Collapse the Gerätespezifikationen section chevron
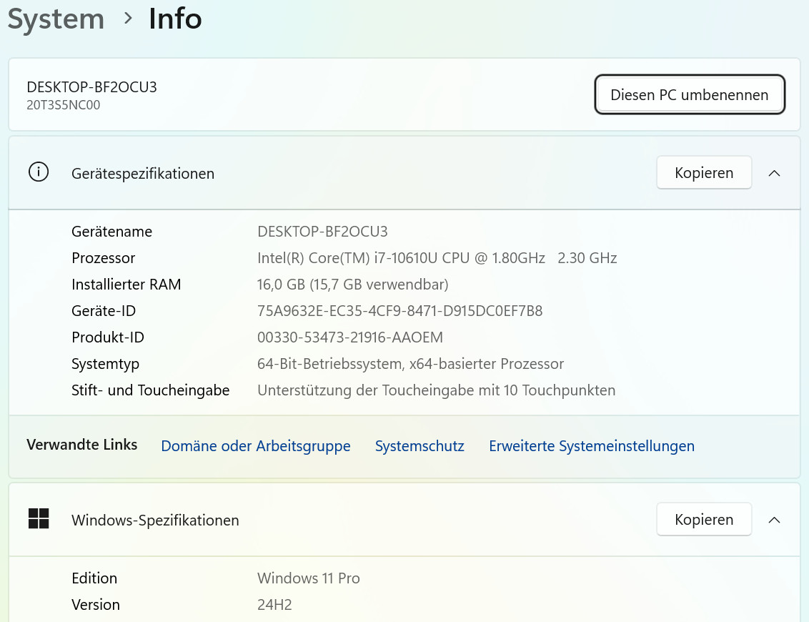This screenshot has height=622, width=809. [774, 173]
